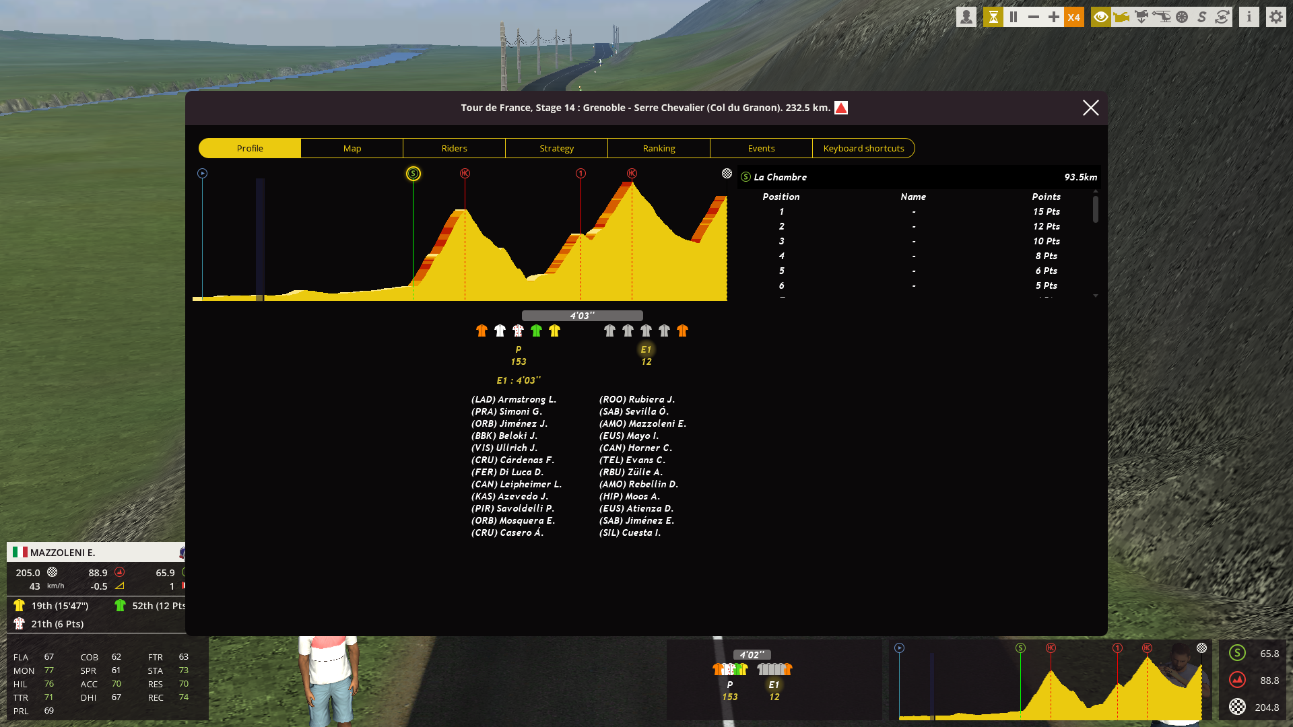Click category 1 climb marker on dialog profile
This screenshot has width=1293, height=727.
581,174
